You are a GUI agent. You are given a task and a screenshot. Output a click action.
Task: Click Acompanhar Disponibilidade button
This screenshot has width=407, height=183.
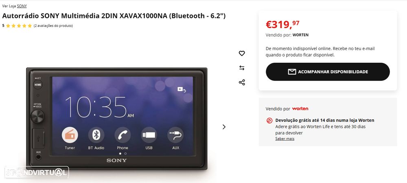coord(328,72)
